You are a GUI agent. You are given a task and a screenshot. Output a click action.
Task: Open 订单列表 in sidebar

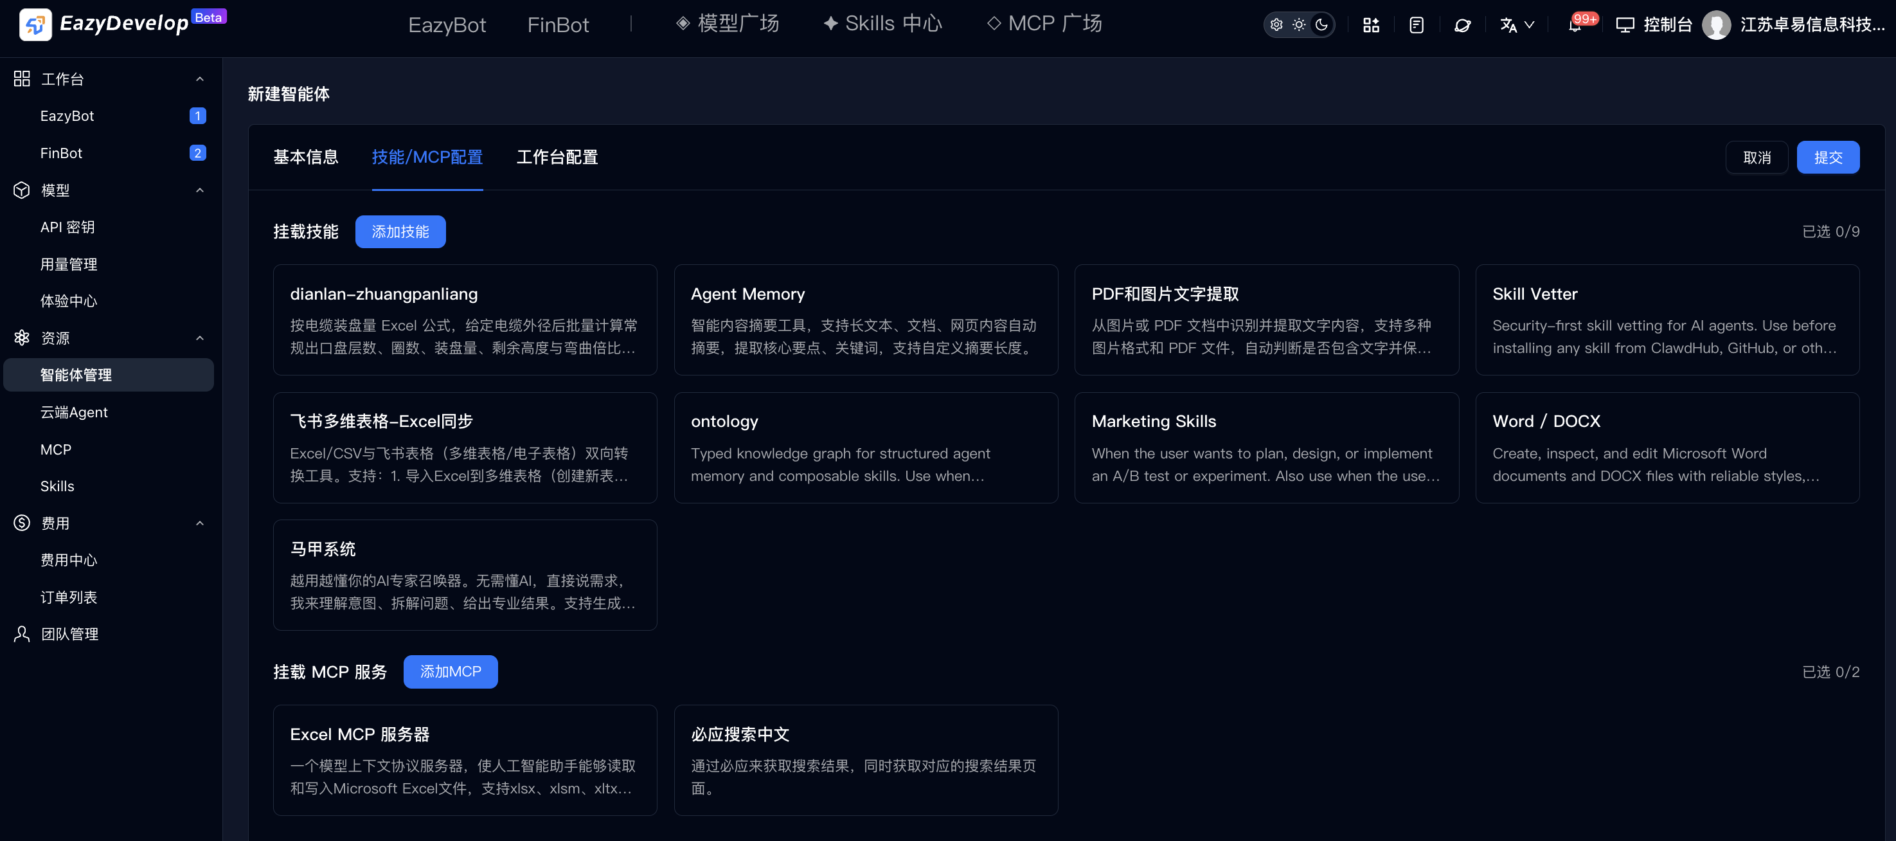(x=69, y=597)
